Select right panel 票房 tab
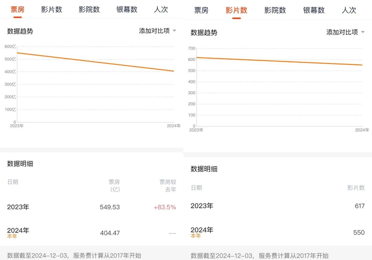Viewport: 372px width, 260px height. coord(201,10)
